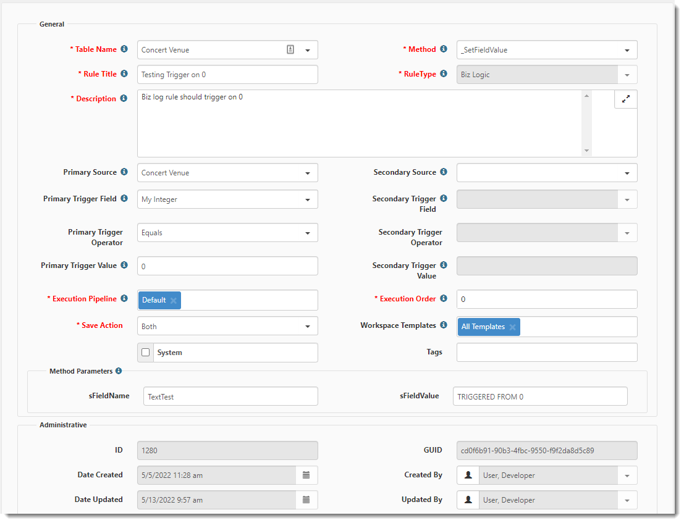Click the Rule Title input field
Image resolution: width=684 pixels, height=523 pixels.
pyautogui.click(x=227, y=75)
